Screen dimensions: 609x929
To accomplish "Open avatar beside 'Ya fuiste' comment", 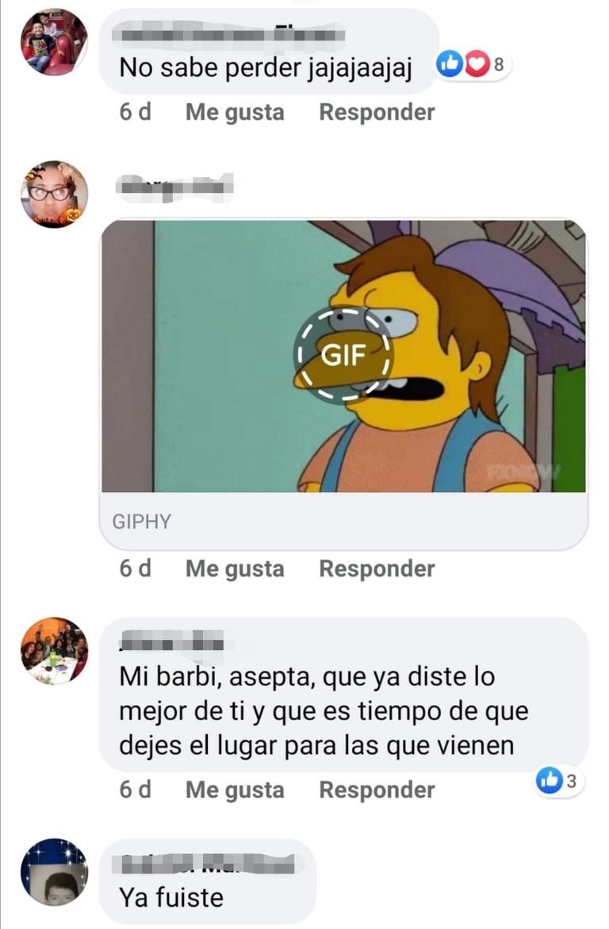I will click(x=54, y=872).
